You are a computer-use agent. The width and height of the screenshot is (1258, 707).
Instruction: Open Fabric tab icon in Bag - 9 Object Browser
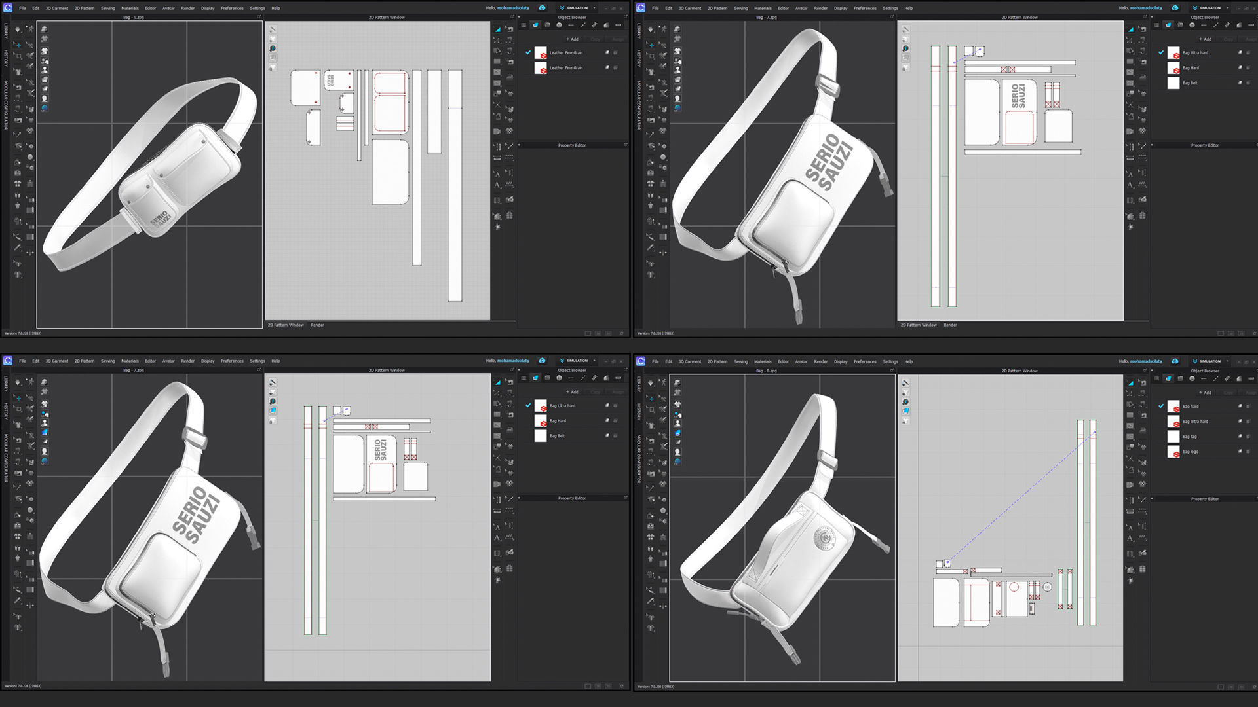click(535, 25)
